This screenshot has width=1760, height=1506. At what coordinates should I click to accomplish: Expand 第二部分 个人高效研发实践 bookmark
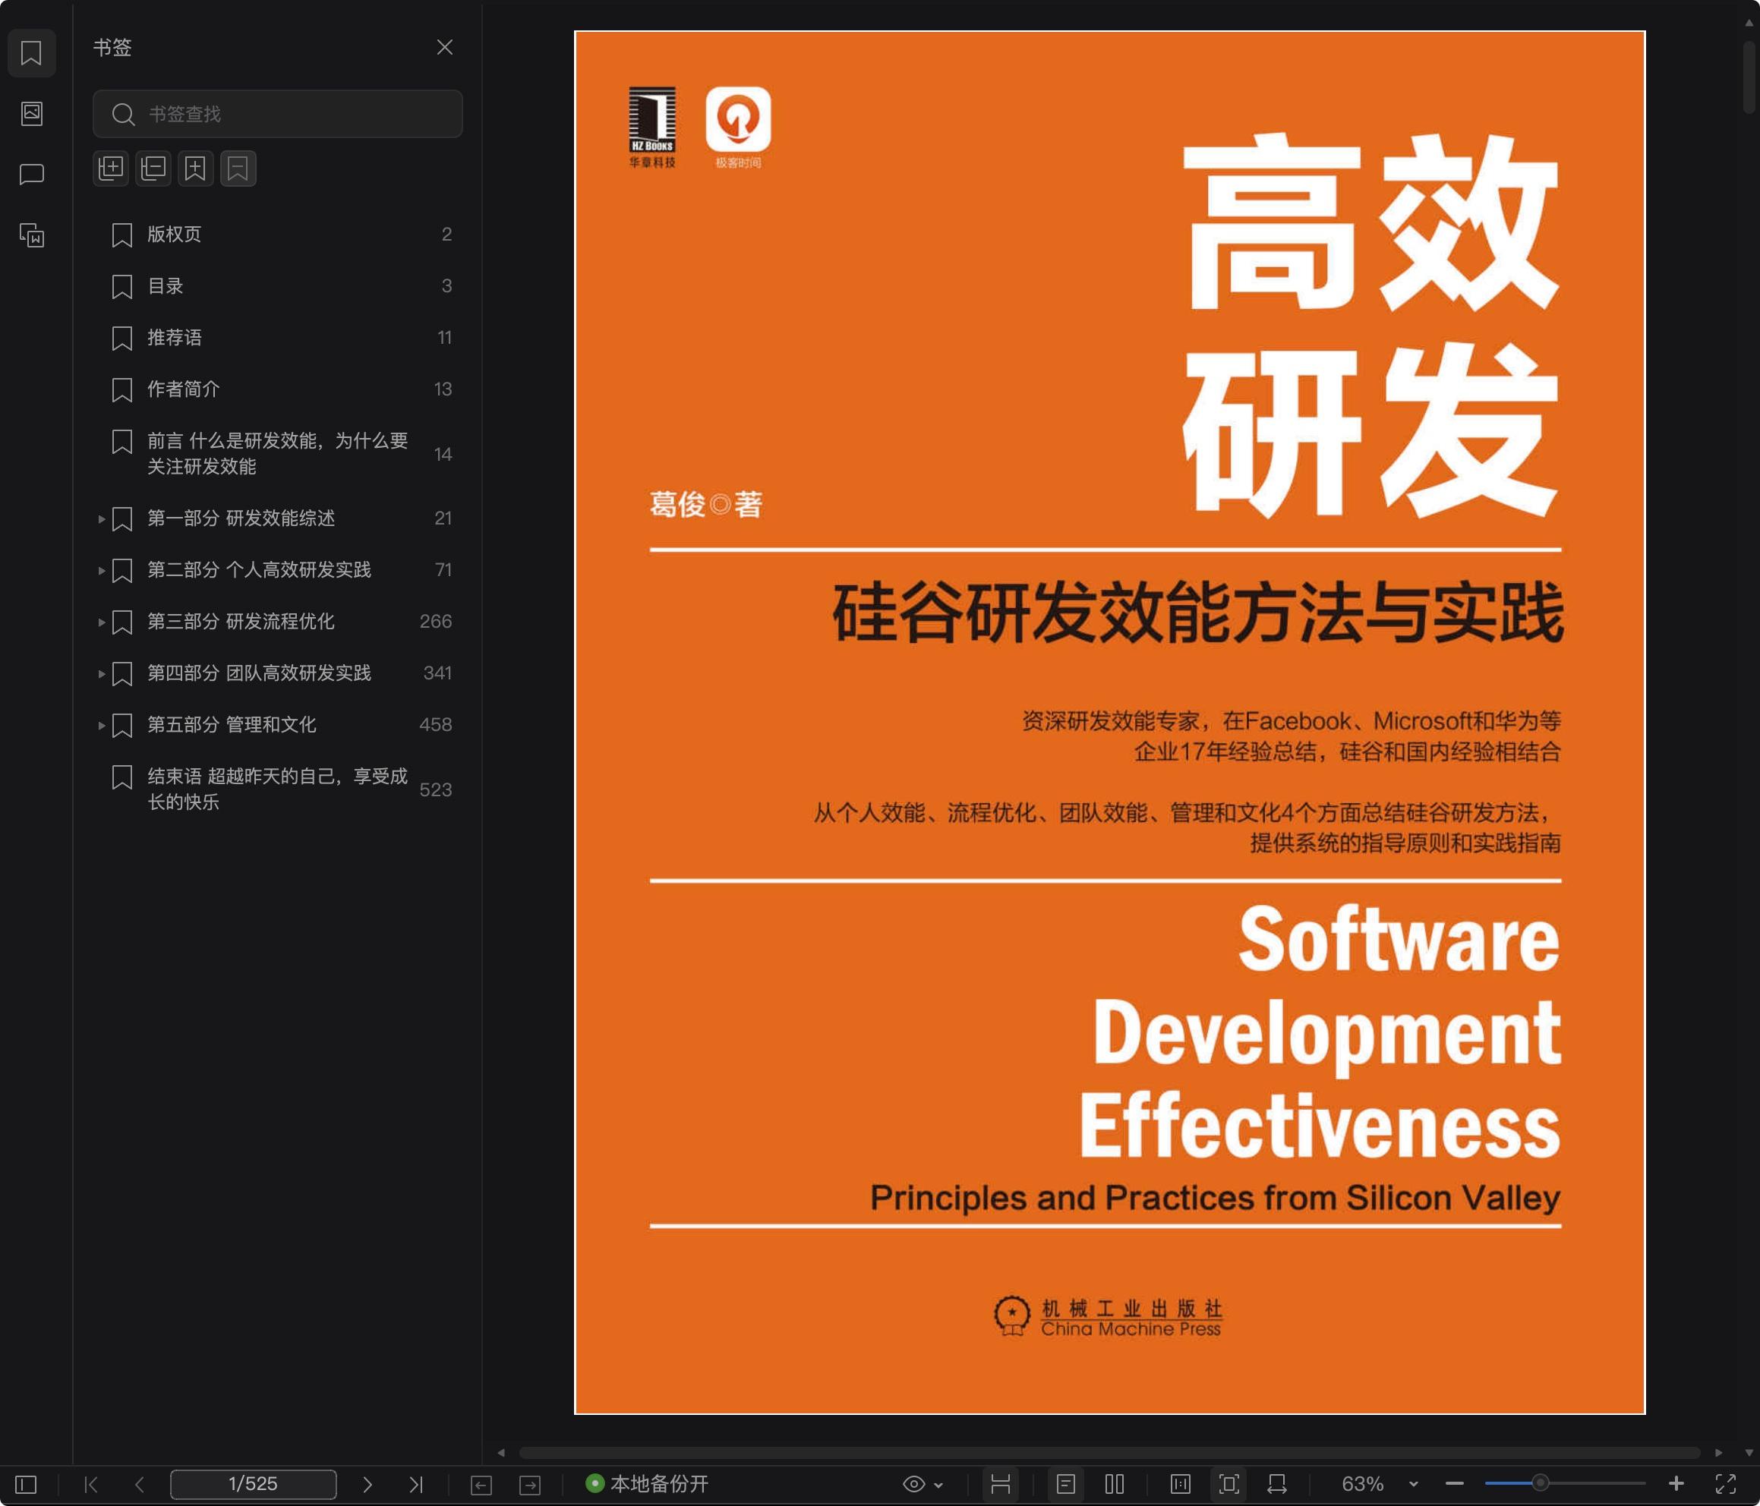101,570
